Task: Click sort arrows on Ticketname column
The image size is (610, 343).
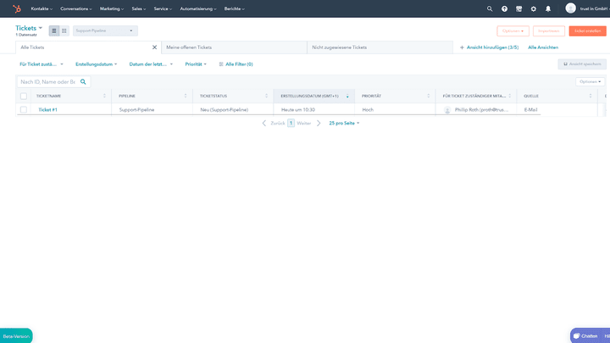Action: pos(104,96)
